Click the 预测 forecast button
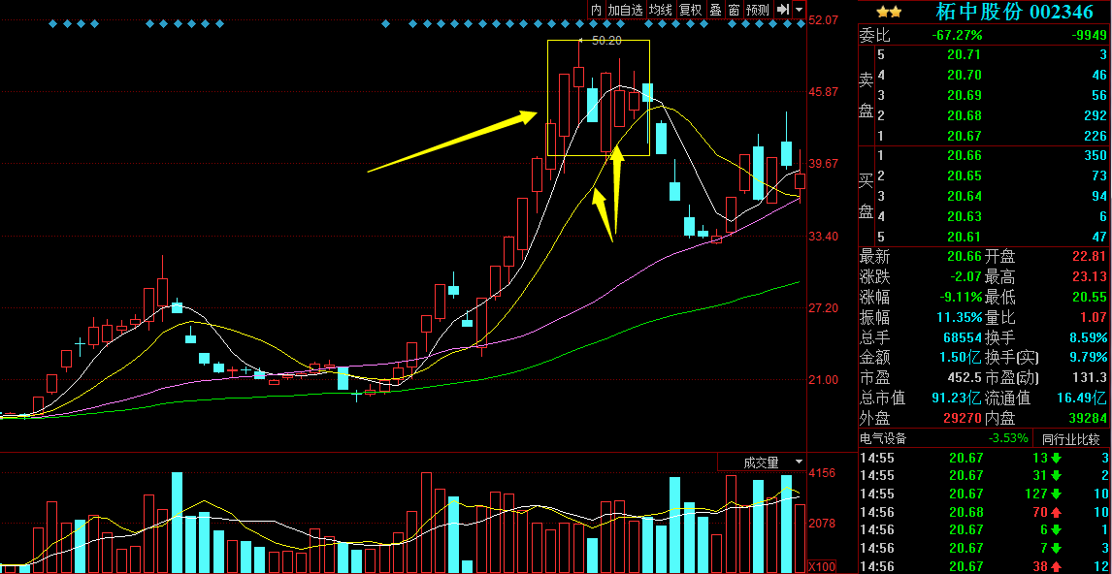The image size is (1112, 574). pos(758,10)
